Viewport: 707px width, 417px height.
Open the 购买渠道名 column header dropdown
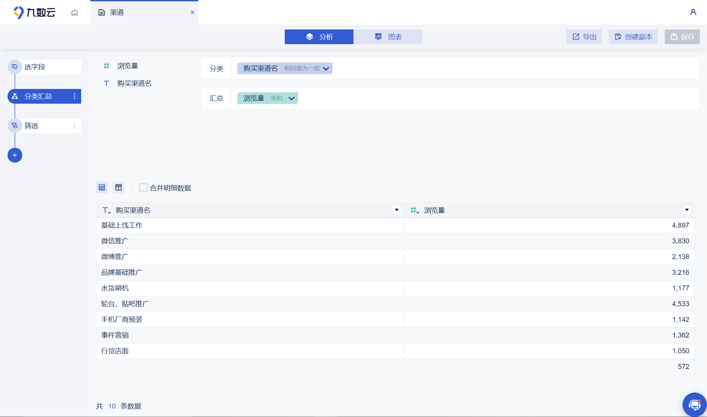pyautogui.click(x=396, y=210)
